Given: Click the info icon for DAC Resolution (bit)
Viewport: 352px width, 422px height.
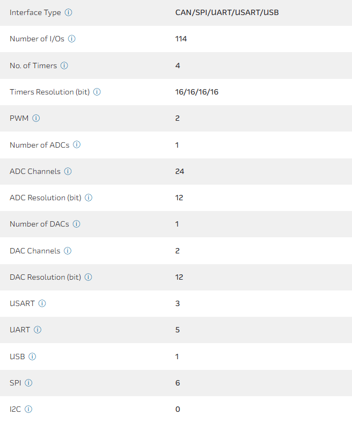Looking at the screenshot, I should [89, 277].
